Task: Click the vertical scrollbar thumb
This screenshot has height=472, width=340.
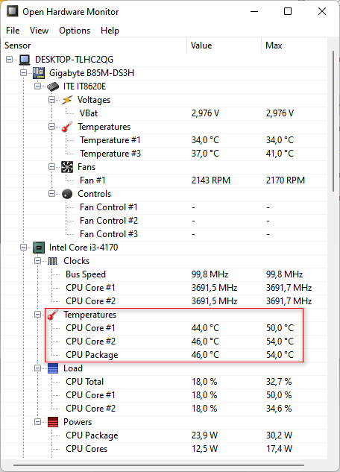Action: point(333,121)
